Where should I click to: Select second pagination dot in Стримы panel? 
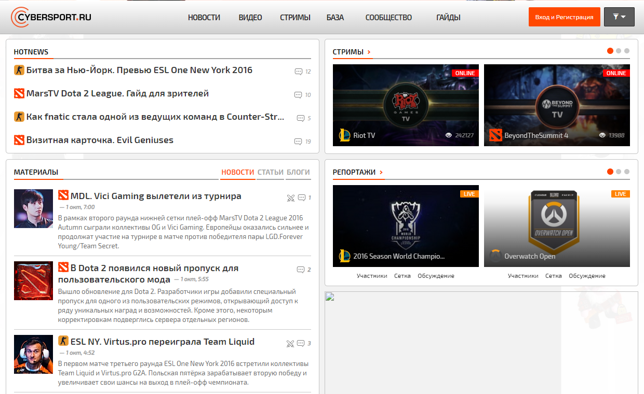pyautogui.click(x=619, y=51)
